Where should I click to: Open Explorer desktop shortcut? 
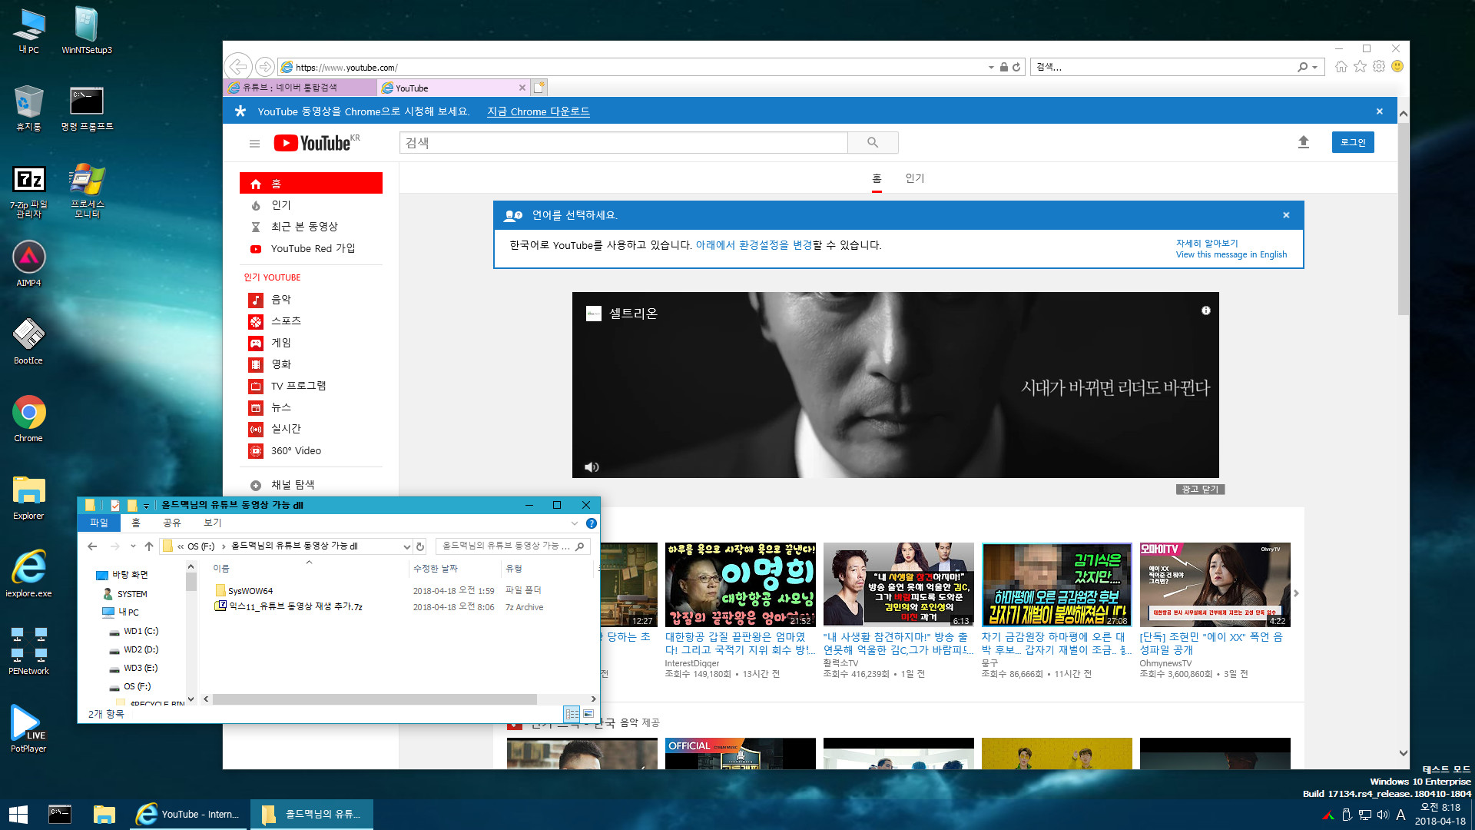28,496
